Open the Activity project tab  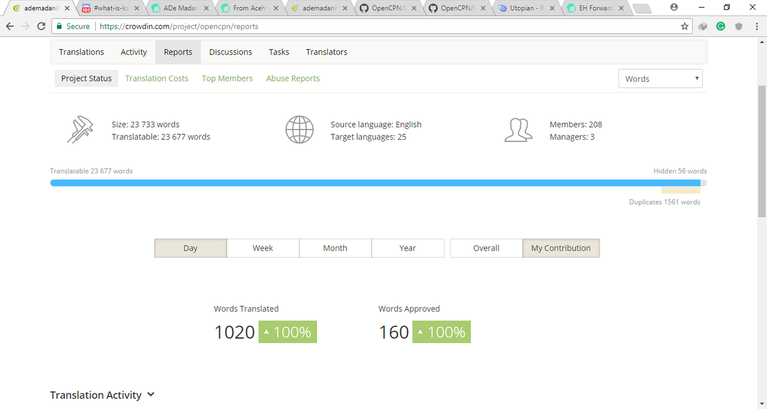click(x=134, y=52)
